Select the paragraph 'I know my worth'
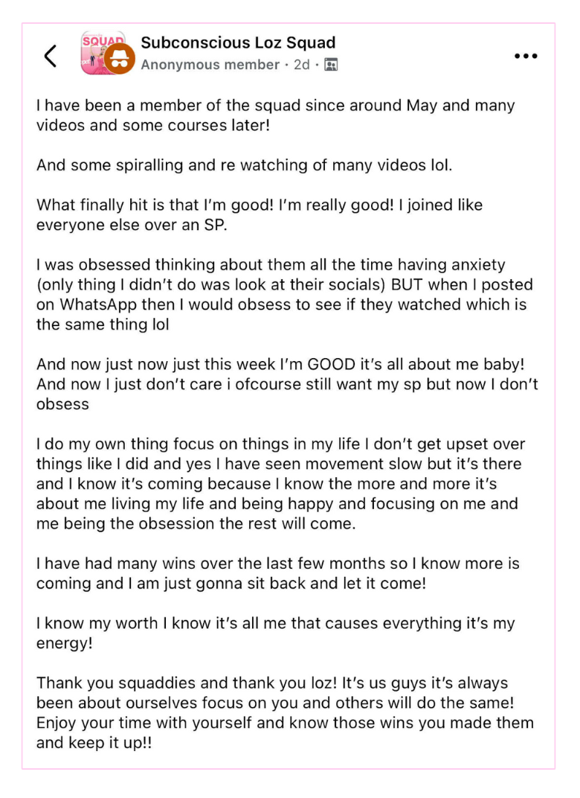Screen dimensions: 580x798 [276, 633]
